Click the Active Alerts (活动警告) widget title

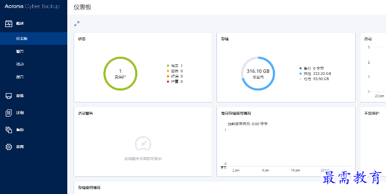(86, 113)
